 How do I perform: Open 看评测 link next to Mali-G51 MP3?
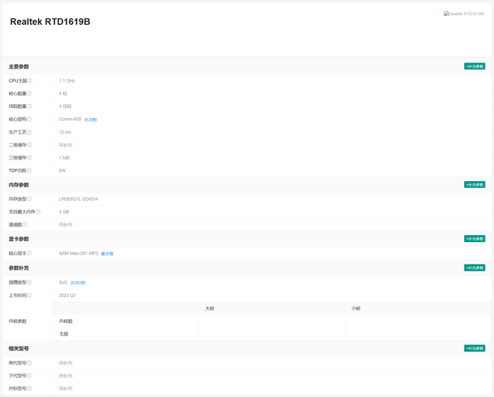tap(107, 254)
